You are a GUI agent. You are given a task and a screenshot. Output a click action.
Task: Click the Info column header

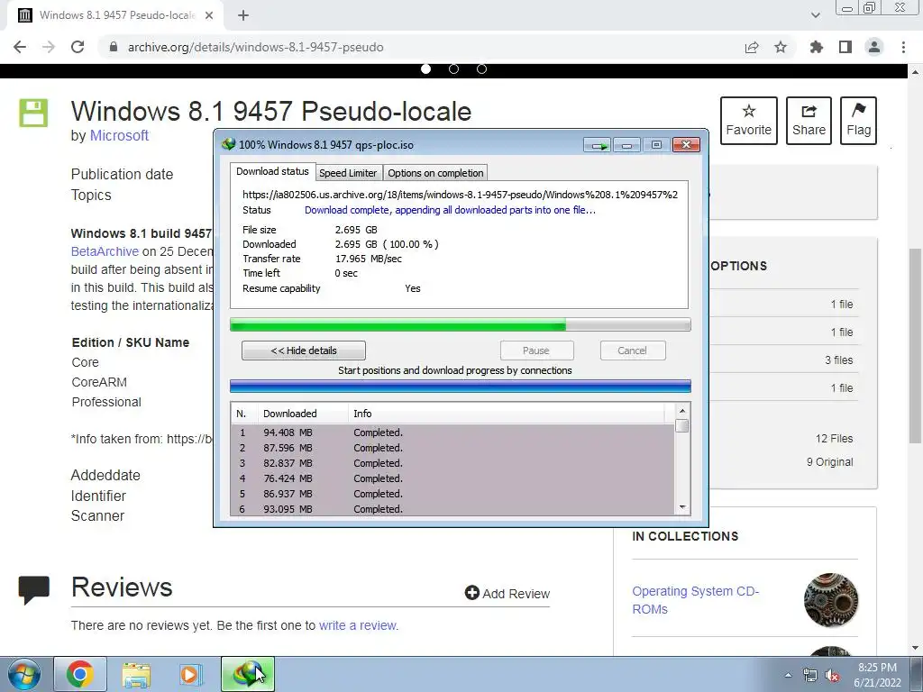tap(507, 414)
